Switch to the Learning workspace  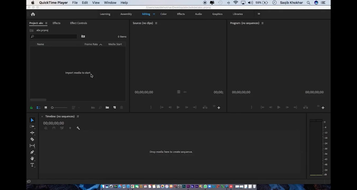coord(105,14)
